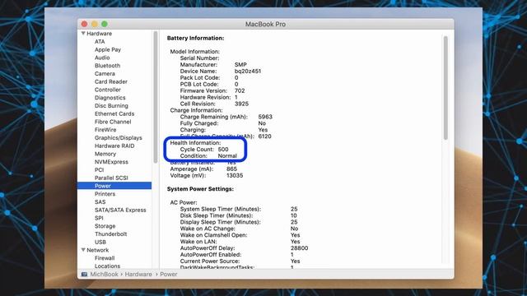
Task: Select Printers in the sidebar
Action: pos(105,194)
